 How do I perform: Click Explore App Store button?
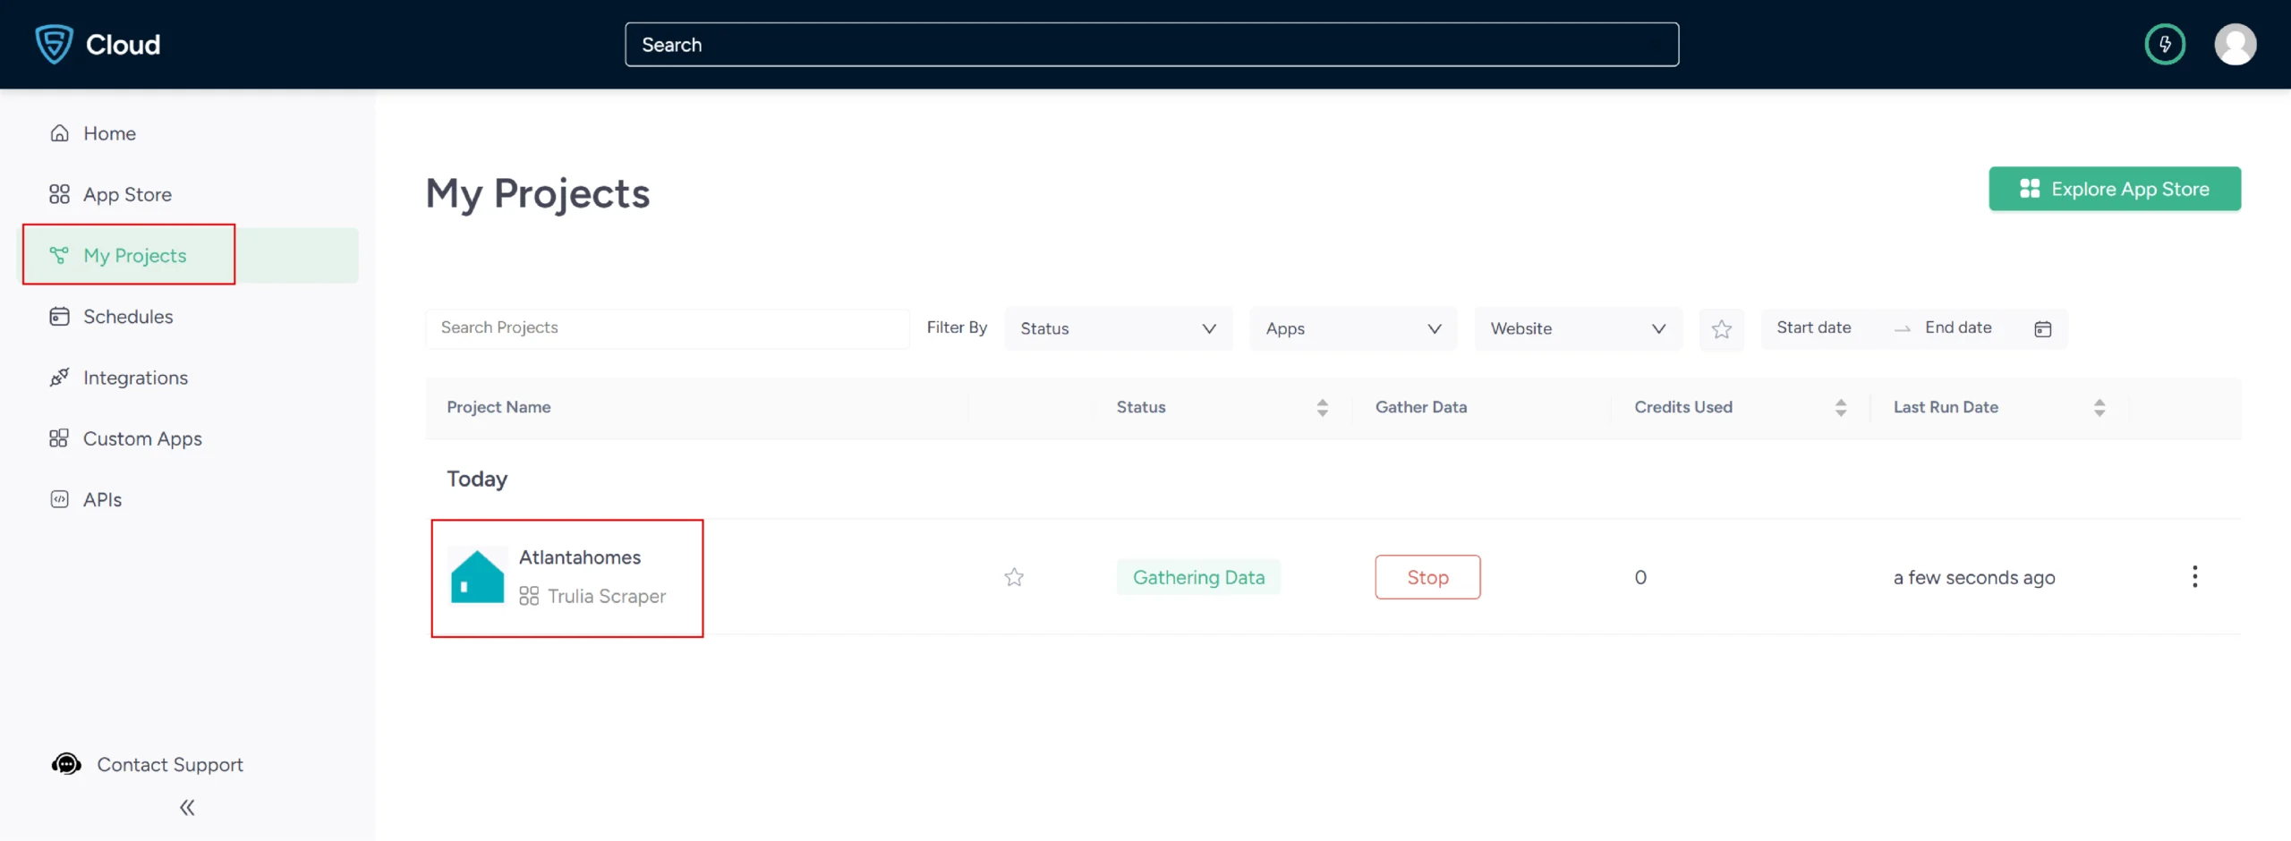(x=2114, y=189)
